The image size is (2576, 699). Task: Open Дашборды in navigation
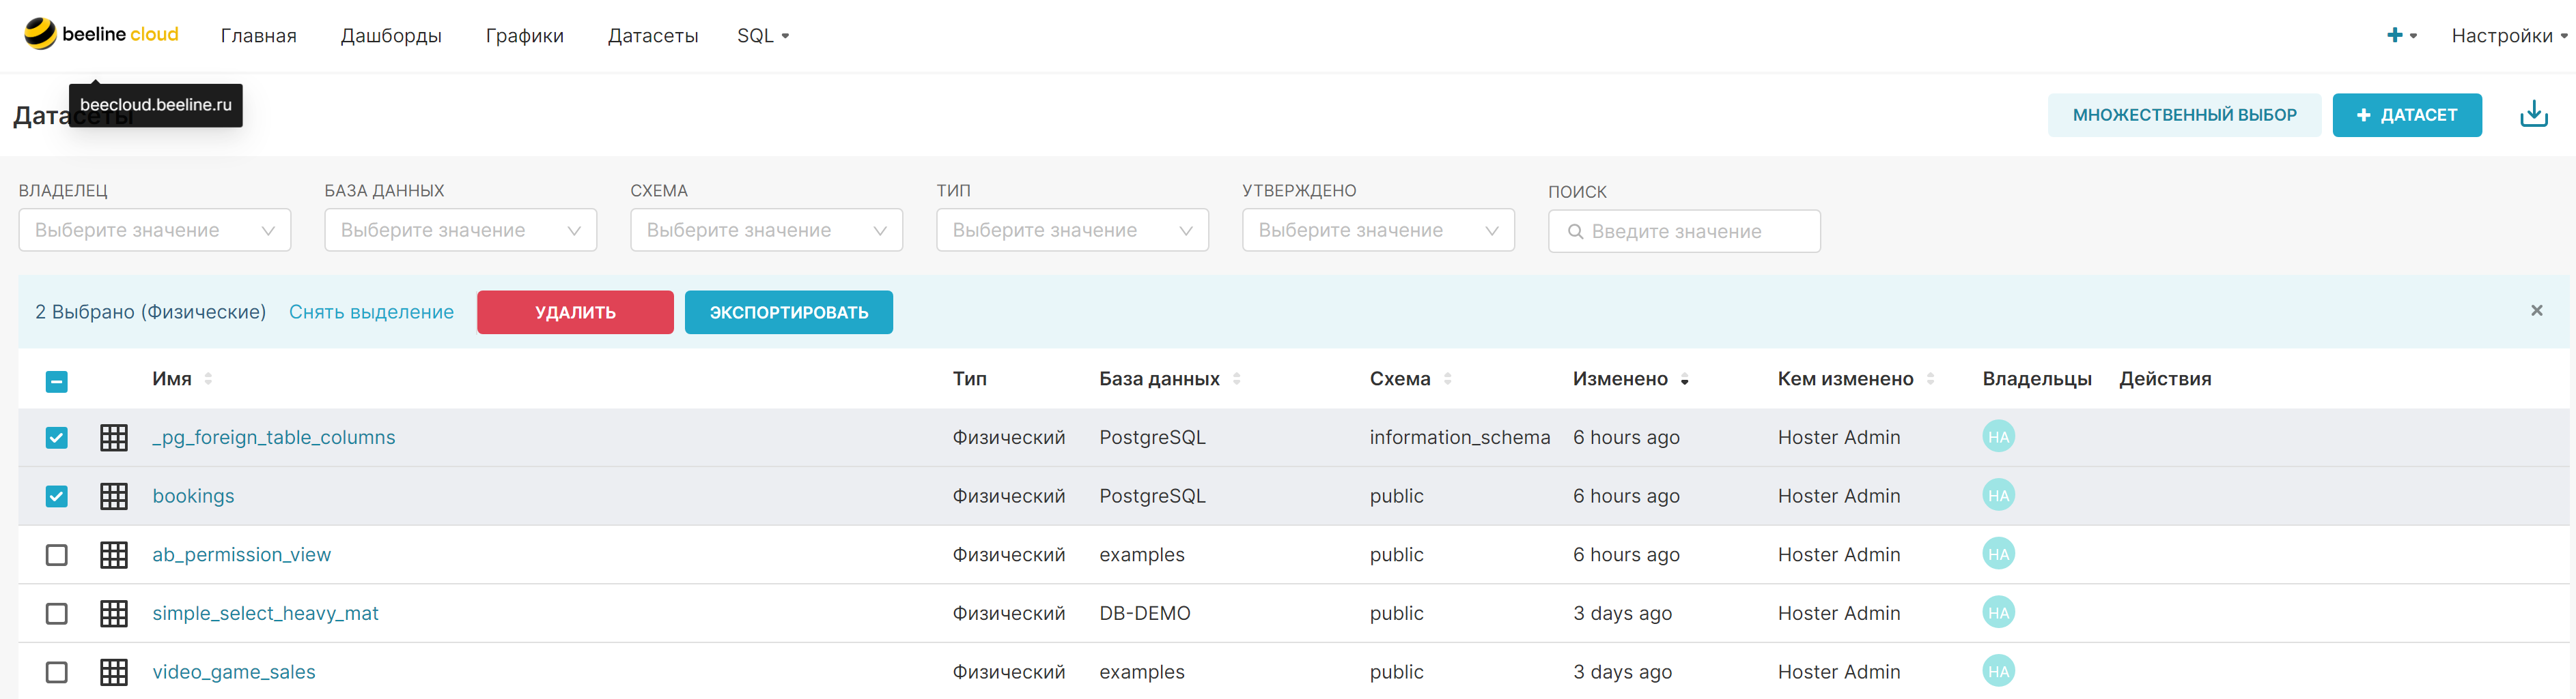[391, 35]
